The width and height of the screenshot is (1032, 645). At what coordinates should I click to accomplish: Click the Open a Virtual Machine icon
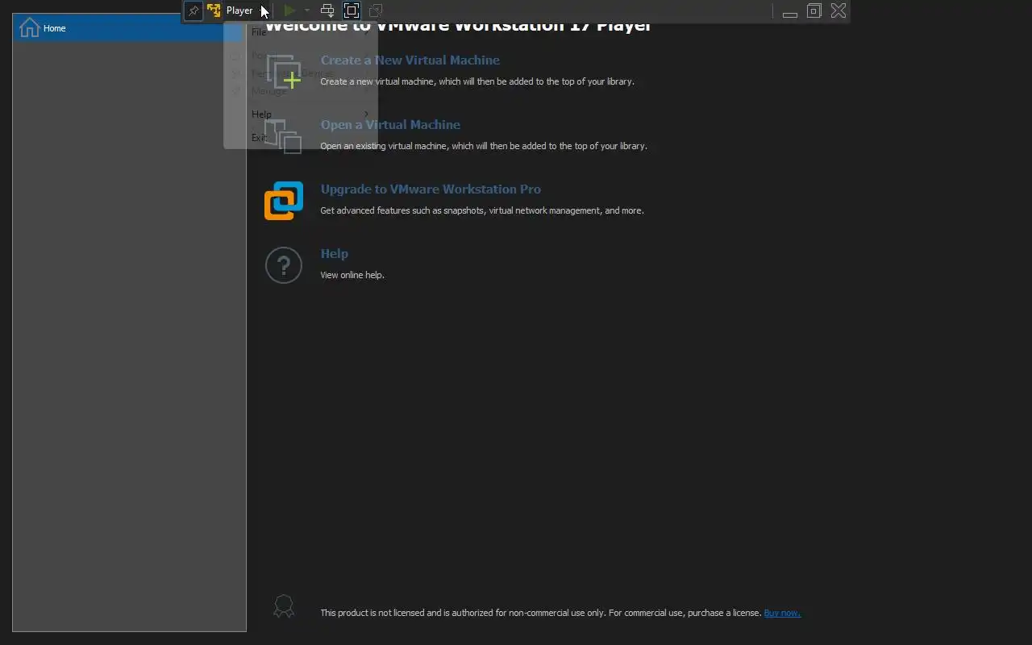point(283,136)
